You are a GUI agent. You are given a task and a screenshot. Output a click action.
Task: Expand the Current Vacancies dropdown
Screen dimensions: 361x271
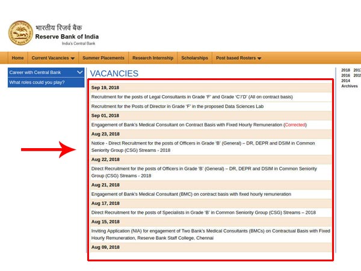(53, 58)
